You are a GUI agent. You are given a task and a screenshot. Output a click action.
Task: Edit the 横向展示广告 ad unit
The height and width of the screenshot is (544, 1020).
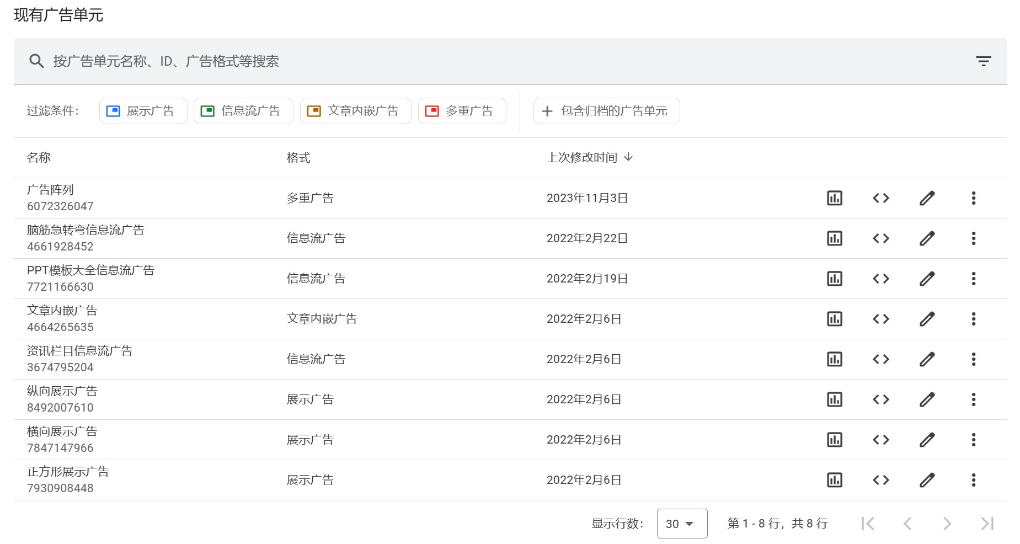click(927, 440)
